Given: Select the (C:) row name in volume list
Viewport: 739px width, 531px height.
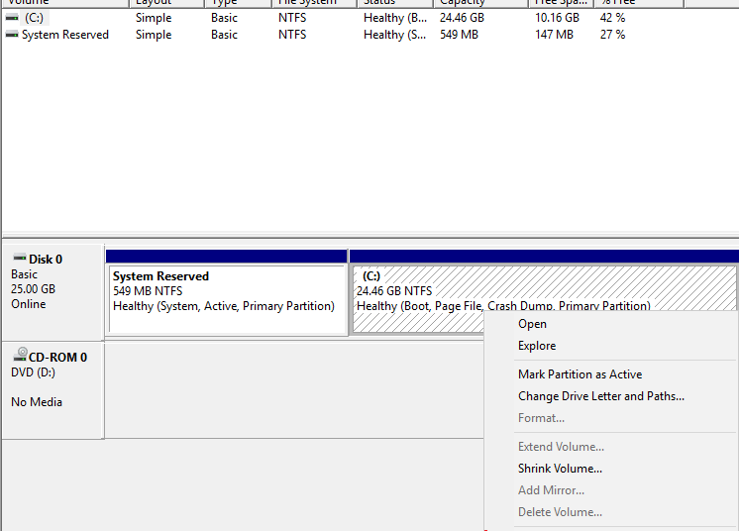Looking at the screenshot, I should [x=34, y=18].
